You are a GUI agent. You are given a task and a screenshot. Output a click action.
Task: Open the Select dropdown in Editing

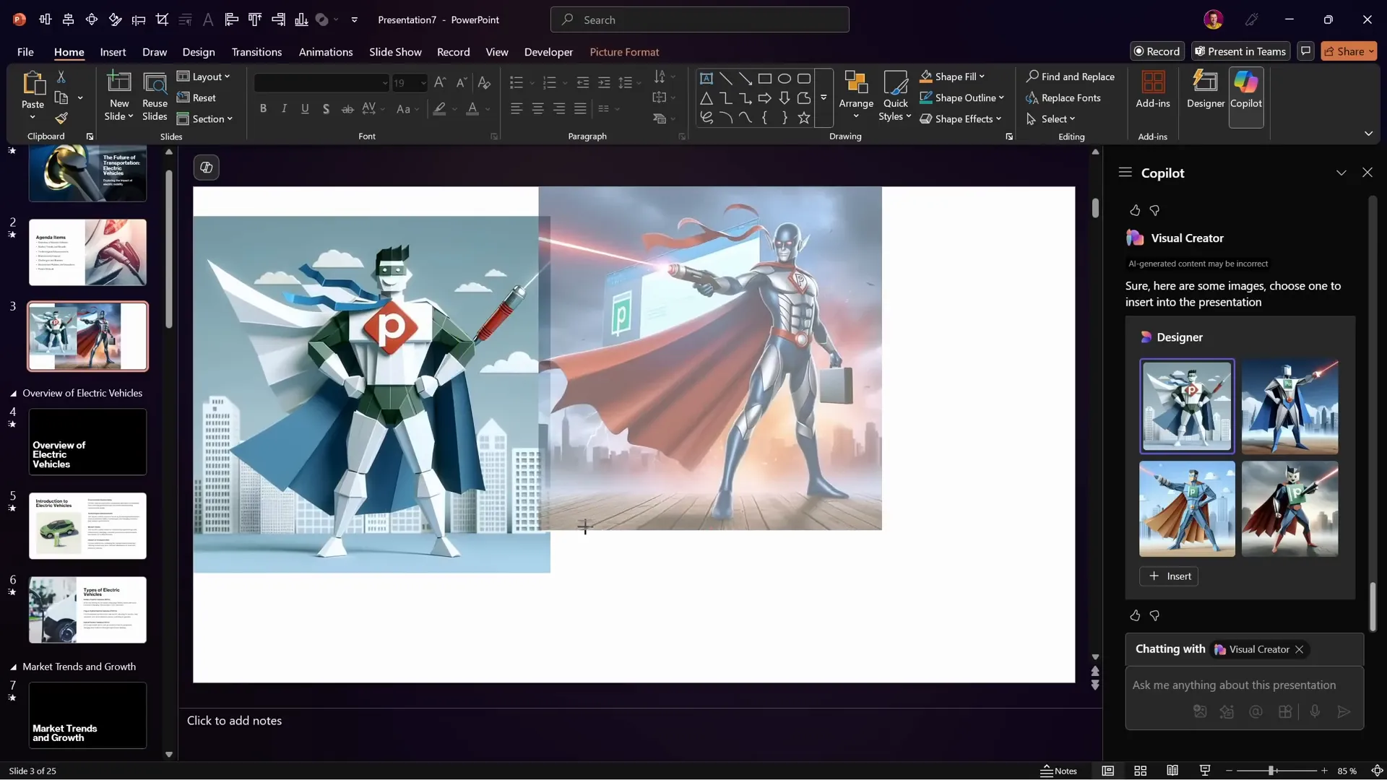click(x=1051, y=118)
